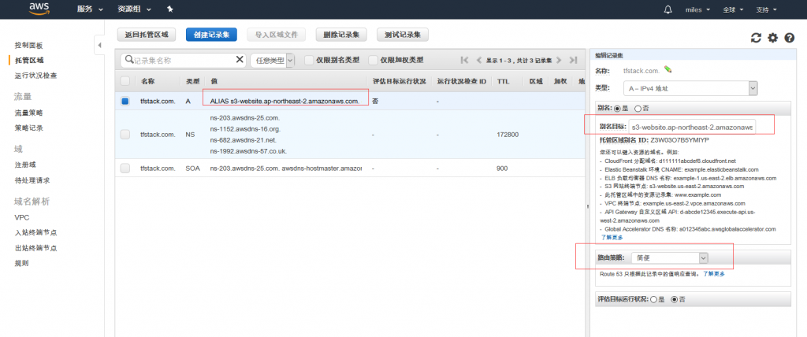Edit the record name pencil icon

(x=668, y=69)
